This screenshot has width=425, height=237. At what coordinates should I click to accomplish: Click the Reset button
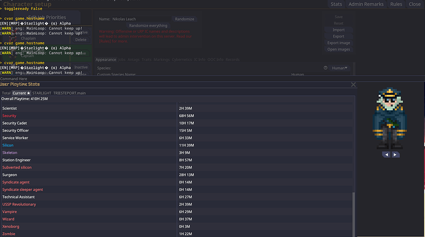[339, 23]
